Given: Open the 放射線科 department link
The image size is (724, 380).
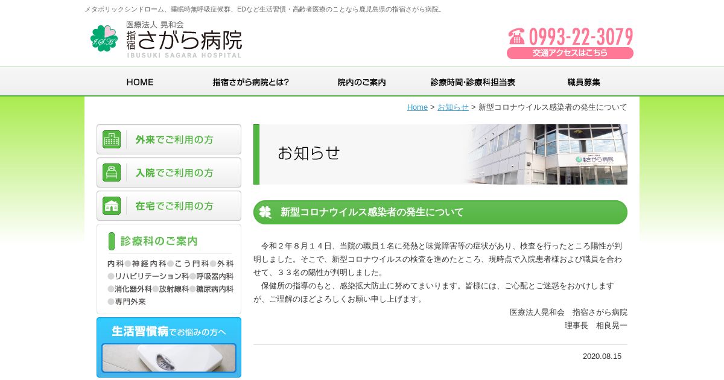Looking at the screenshot, I should [x=174, y=289].
